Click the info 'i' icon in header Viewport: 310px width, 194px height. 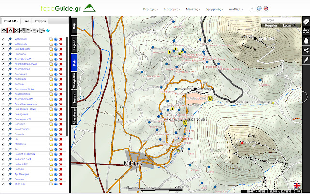[x=252, y=9]
